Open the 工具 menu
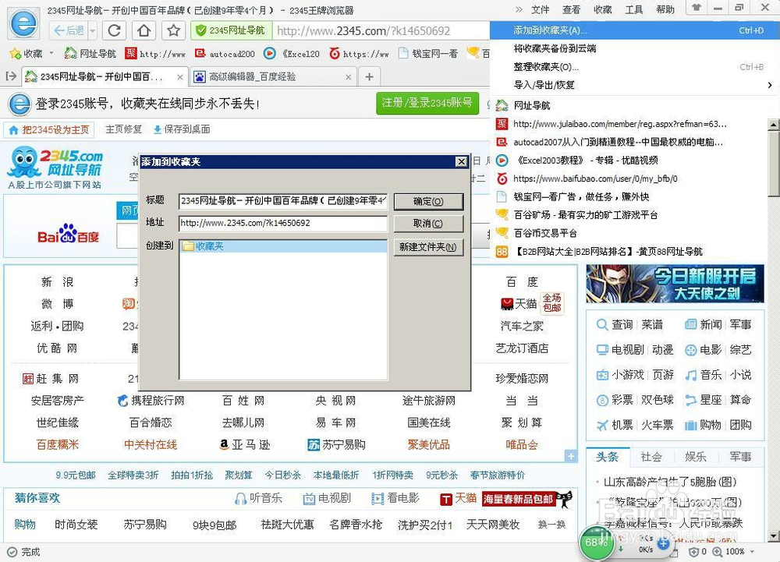Screen dimensions: 780x562 coord(633,9)
